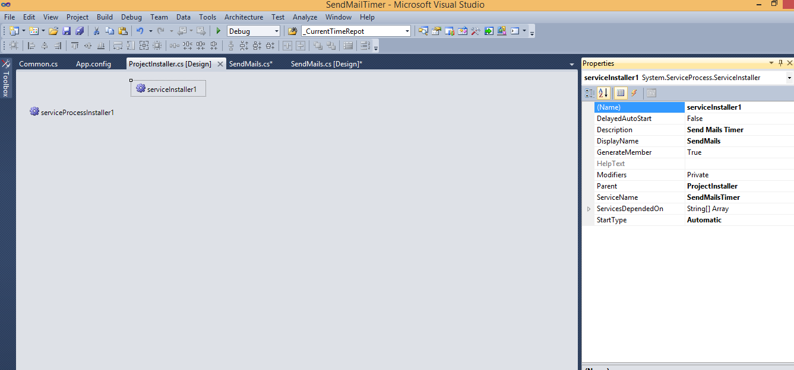Open the Architecture menu
794x370 pixels.
[x=243, y=17]
